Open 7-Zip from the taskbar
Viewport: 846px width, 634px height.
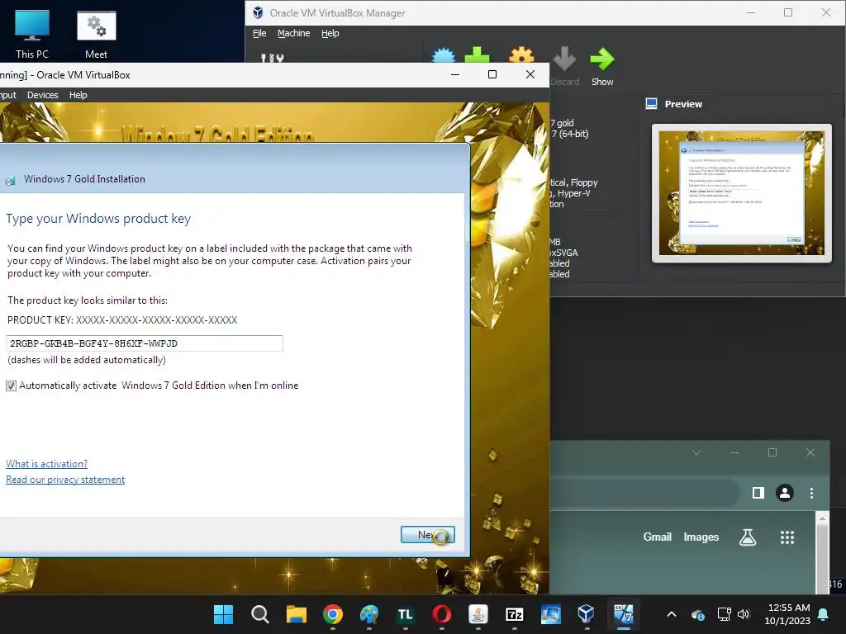point(514,614)
